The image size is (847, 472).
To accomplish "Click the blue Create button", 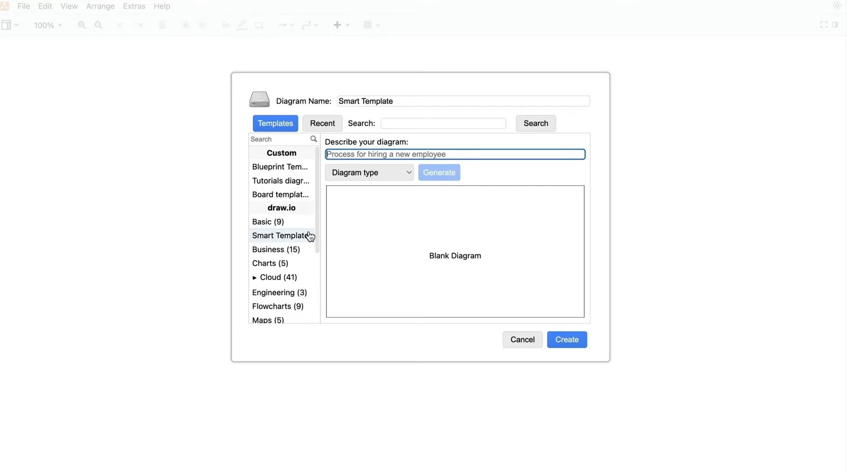I will pos(567,340).
